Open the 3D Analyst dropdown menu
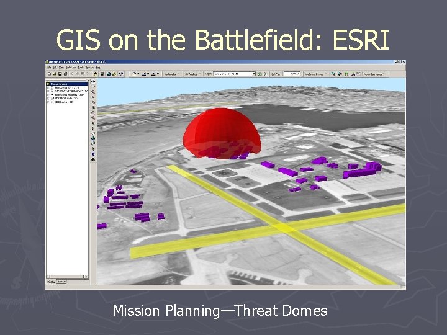Screen dimensions: 447x335 click(x=192, y=74)
